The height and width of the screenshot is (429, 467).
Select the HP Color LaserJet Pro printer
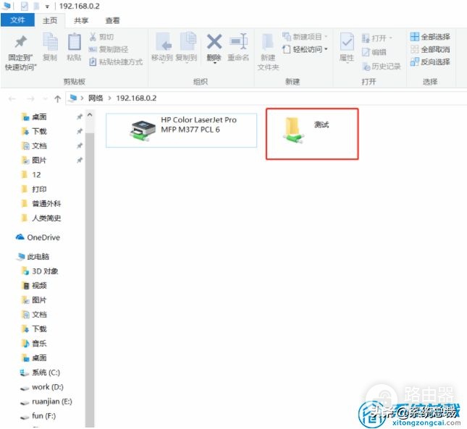[x=181, y=130]
